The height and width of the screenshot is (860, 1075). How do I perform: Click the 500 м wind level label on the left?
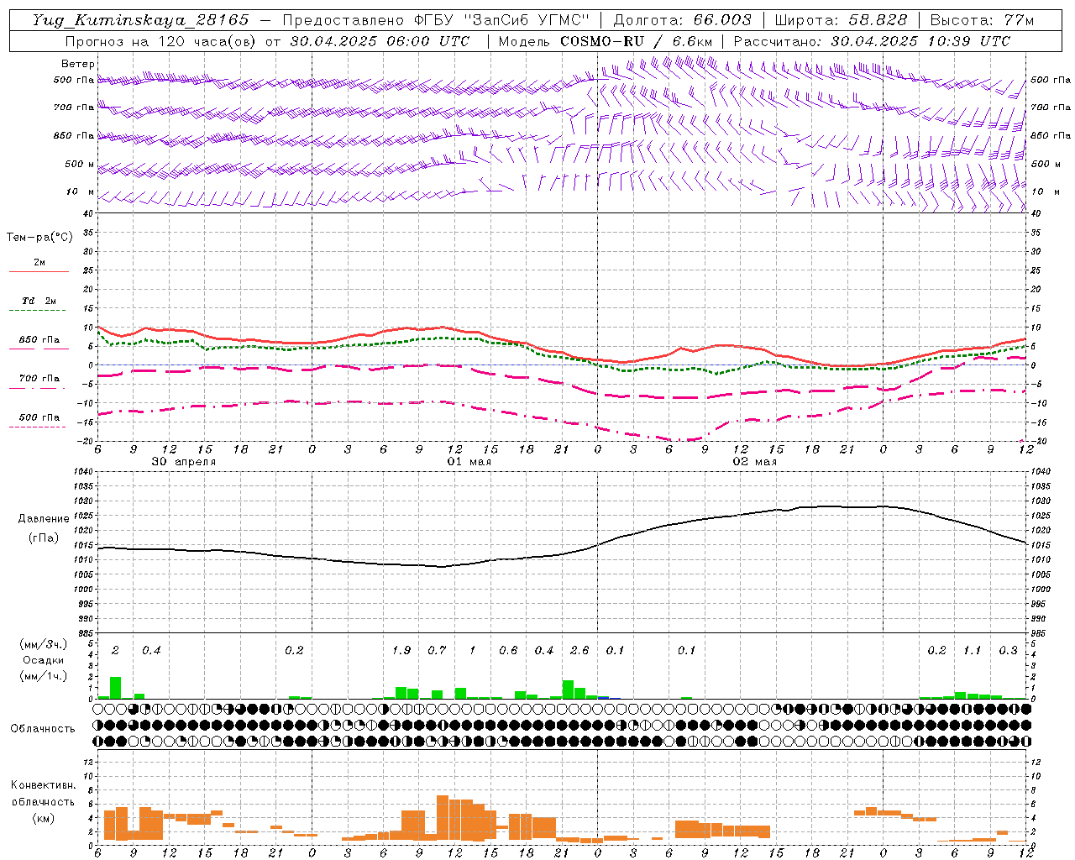tap(80, 164)
